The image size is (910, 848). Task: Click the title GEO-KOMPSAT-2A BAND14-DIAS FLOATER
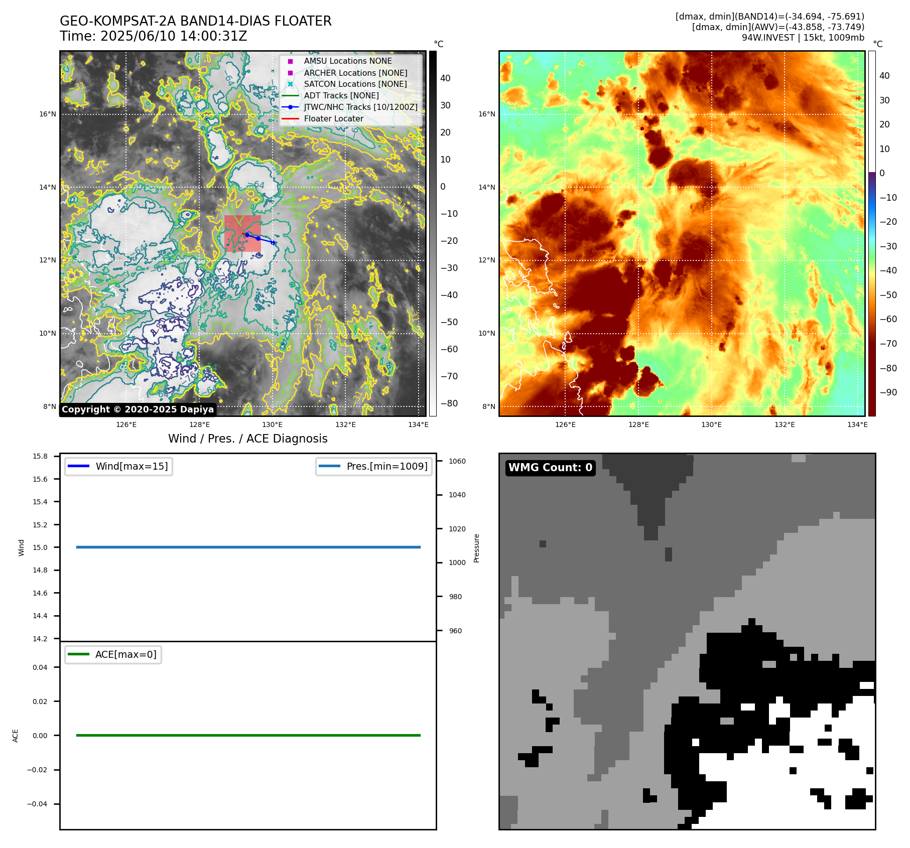[196, 21]
